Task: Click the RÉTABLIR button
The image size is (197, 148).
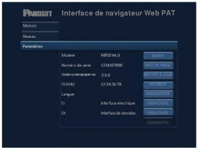Action: click(158, 85)
